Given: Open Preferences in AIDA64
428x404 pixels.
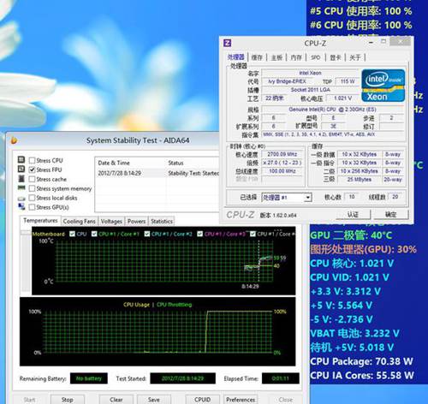Looking at the screenshot, I should (241, 400).
